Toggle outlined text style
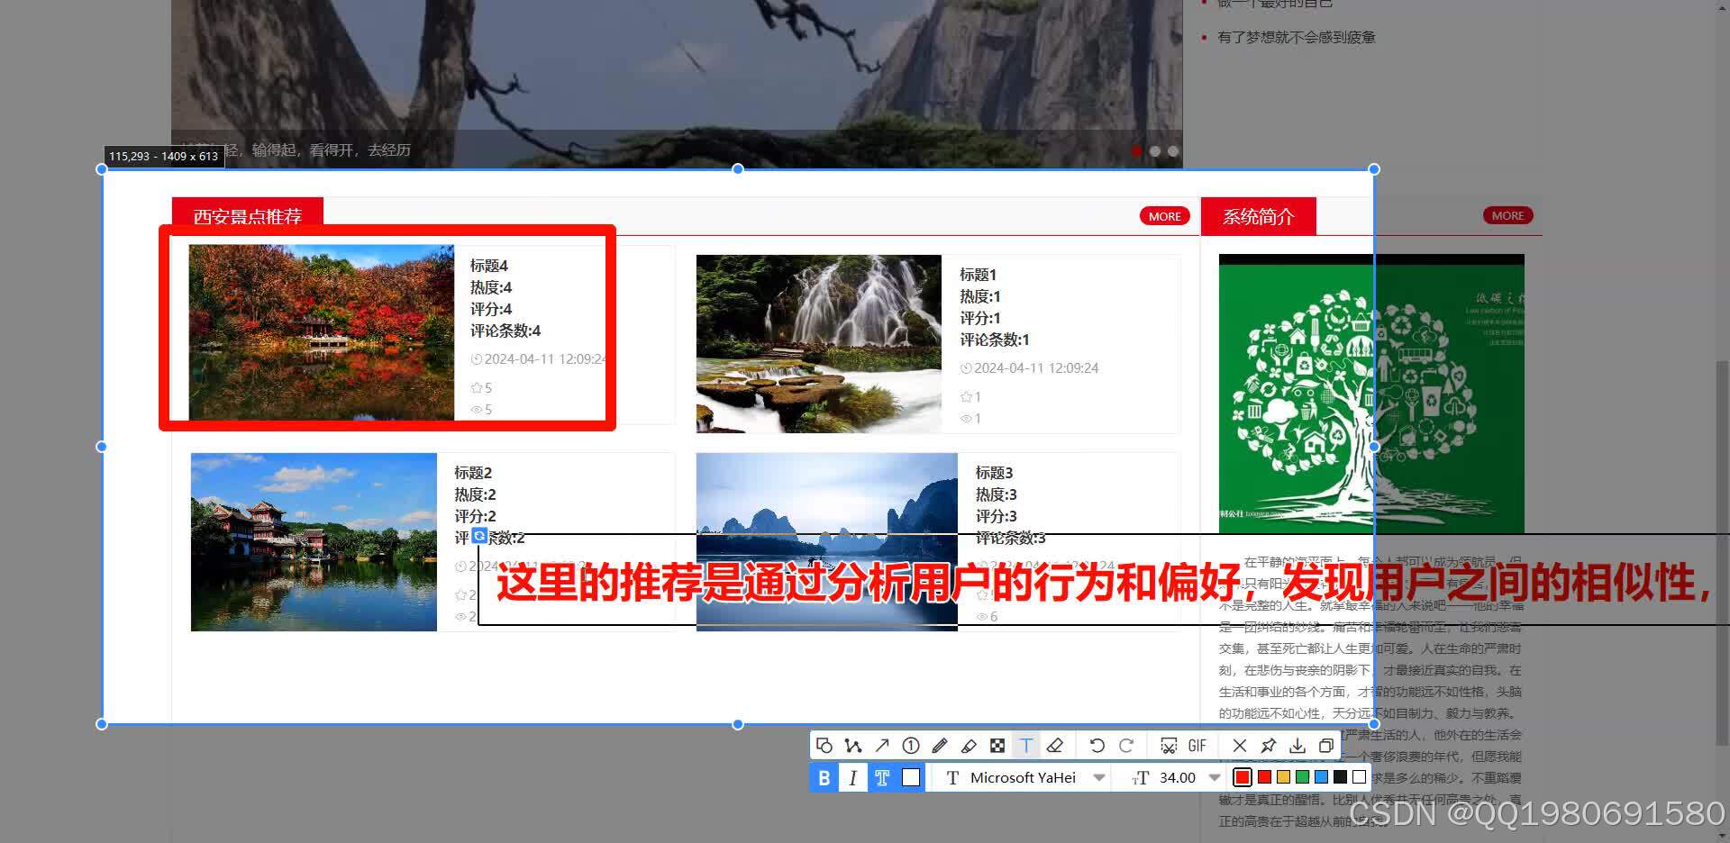This screenshot has width=1730, height=843. click(882, 776)
